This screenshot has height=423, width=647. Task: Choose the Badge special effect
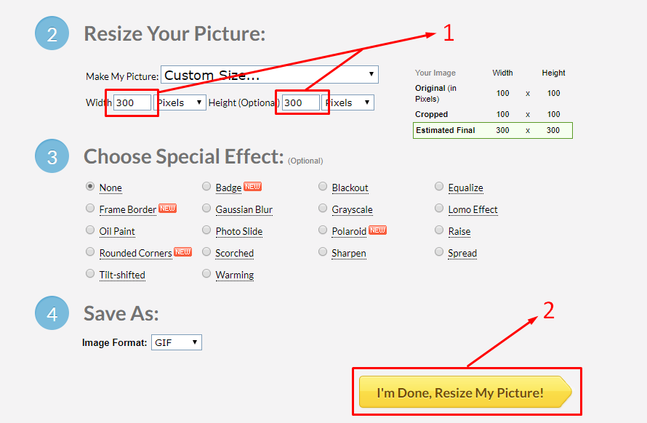(x=207, y=187)
